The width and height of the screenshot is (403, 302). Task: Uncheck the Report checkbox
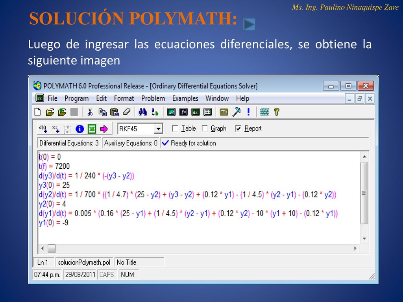(x=238, y=129)
